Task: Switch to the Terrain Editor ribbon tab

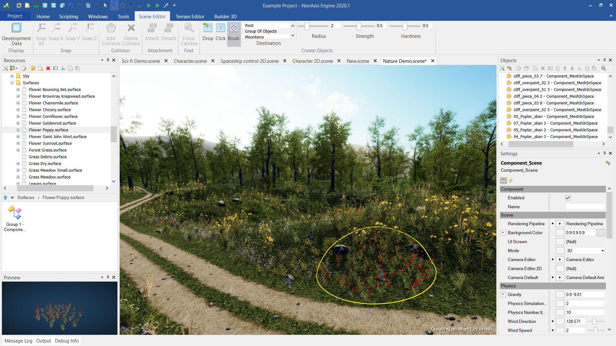Action: (190, 16)
